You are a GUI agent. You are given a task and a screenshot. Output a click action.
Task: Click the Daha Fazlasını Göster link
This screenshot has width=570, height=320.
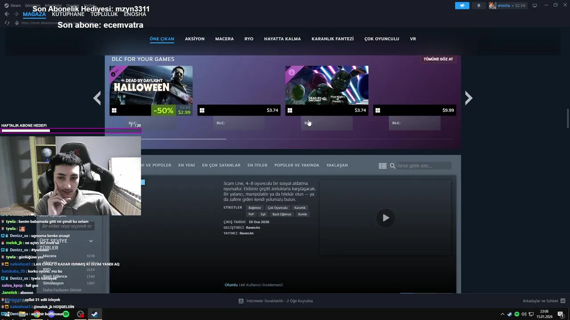tap(62, 290)
